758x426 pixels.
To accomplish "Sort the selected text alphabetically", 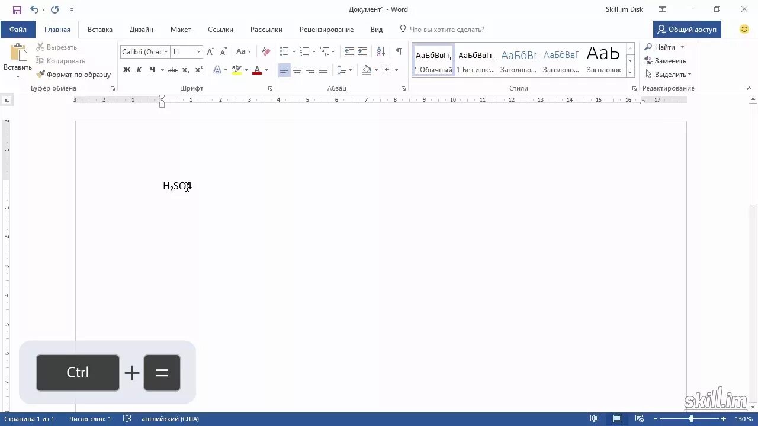I will pos(381,52).
